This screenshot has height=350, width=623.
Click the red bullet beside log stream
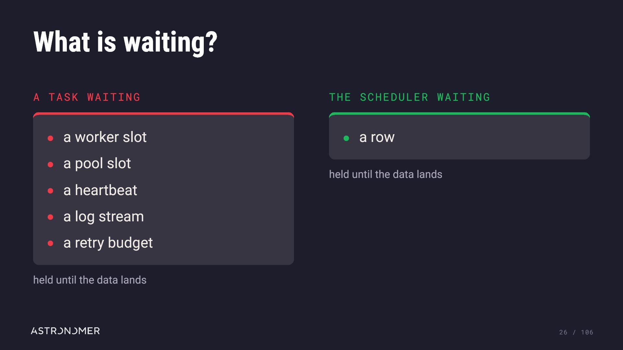50,217
